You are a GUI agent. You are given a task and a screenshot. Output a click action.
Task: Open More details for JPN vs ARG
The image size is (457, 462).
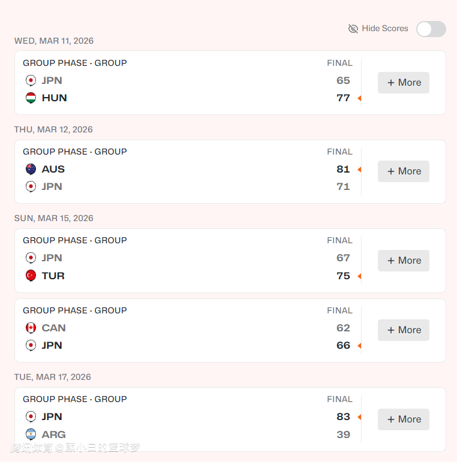coord(404,419)
